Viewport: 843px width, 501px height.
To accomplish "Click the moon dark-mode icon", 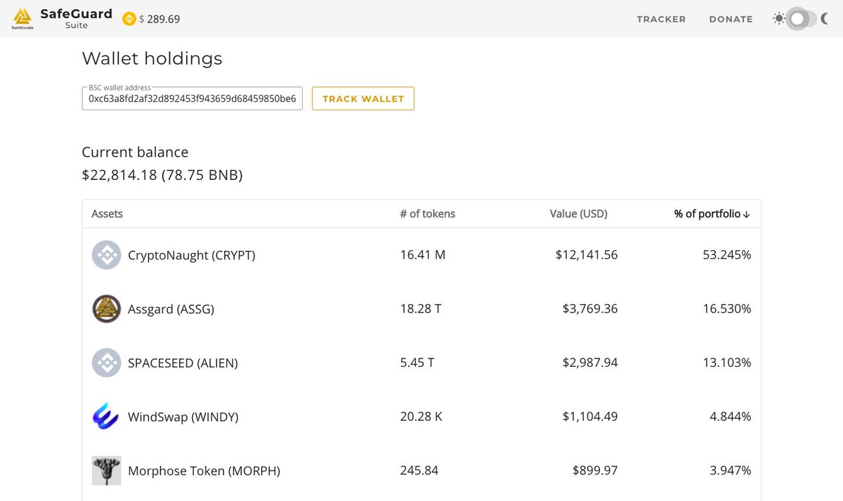I will (x=825, y=19).
